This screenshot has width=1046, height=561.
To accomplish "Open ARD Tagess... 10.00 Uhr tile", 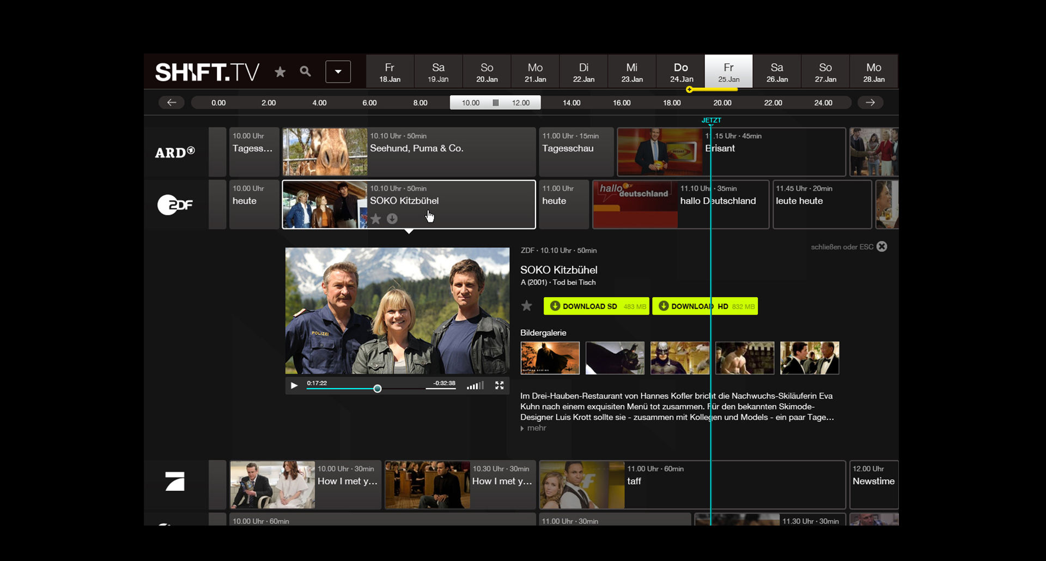I will (x=254, y=152).
